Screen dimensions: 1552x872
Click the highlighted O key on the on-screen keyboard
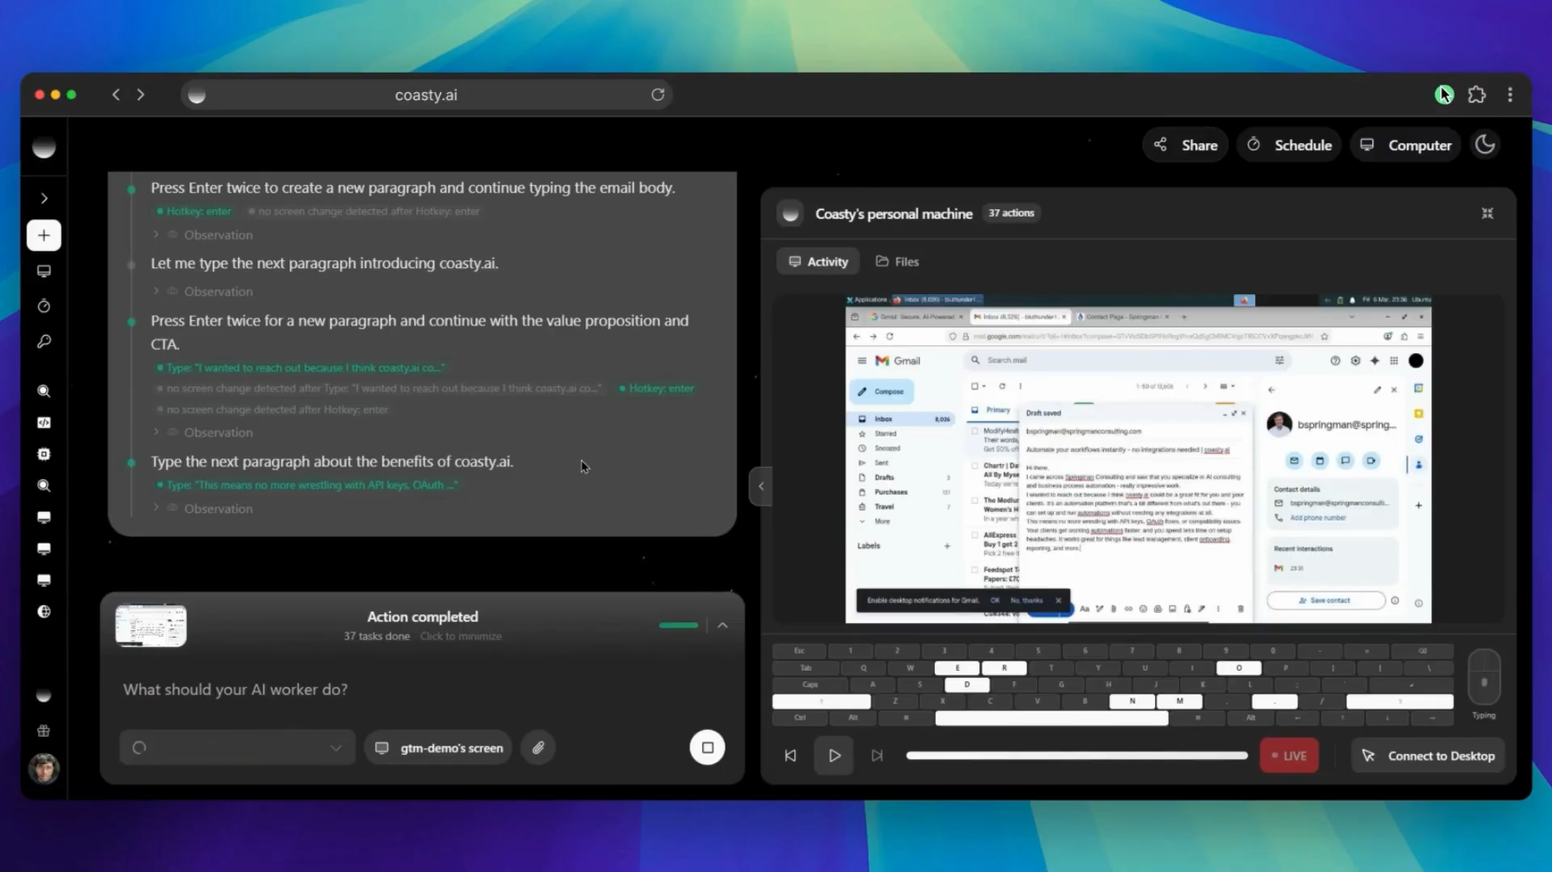click(x=1238, y=668)
